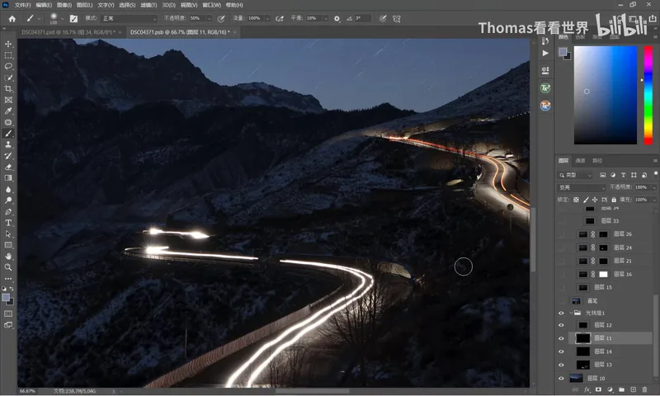Click the Home icon in options bar
Screen dimensions: 660x396
point(12,18)
